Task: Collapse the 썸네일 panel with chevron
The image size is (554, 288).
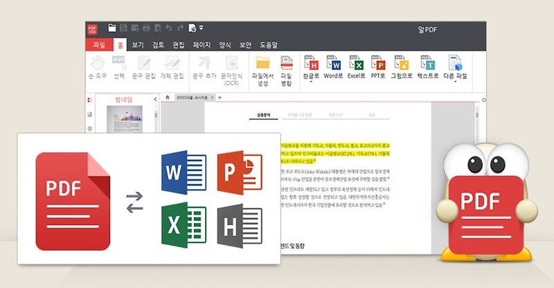Action: click(x=155, y=100)
